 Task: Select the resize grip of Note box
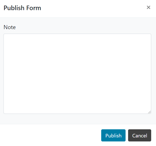point(149,112)
